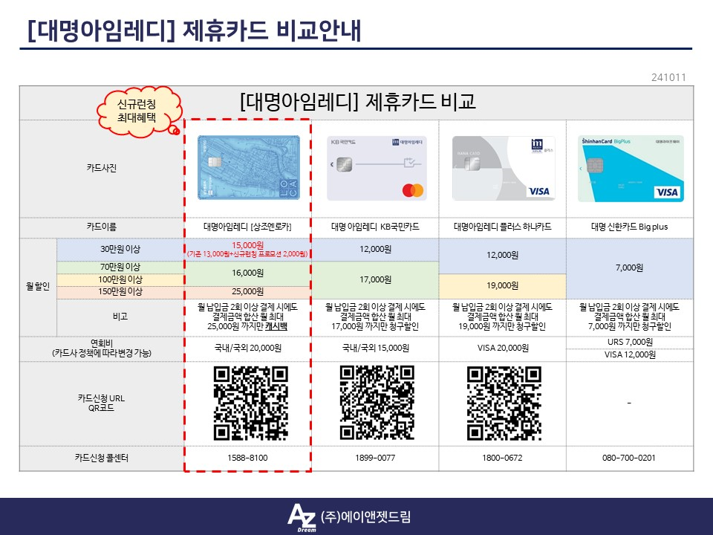Click the 17,000원 까지만 청구할인 note

click(x=375, y=326)
